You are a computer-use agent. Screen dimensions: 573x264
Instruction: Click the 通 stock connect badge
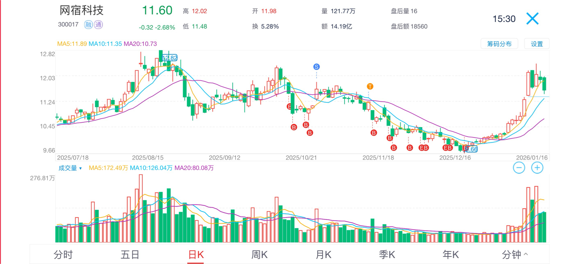[98, 24]
